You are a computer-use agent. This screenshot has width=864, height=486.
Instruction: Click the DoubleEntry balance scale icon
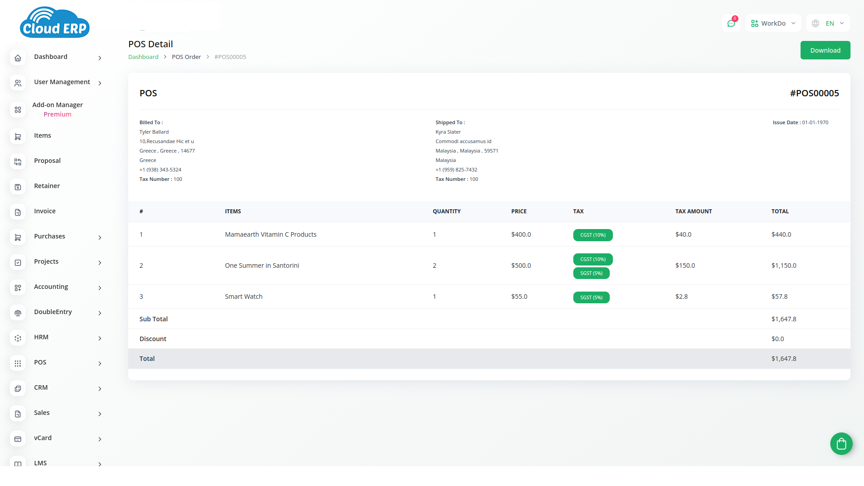[x=18, y=313]
